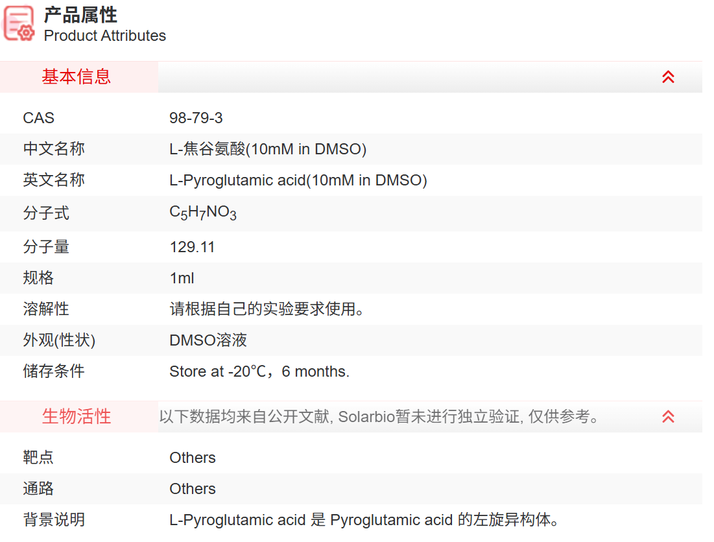Click the 产品属性 heading title
The image size is (714, 542).
pyautogui.click(x=80, y=15)
